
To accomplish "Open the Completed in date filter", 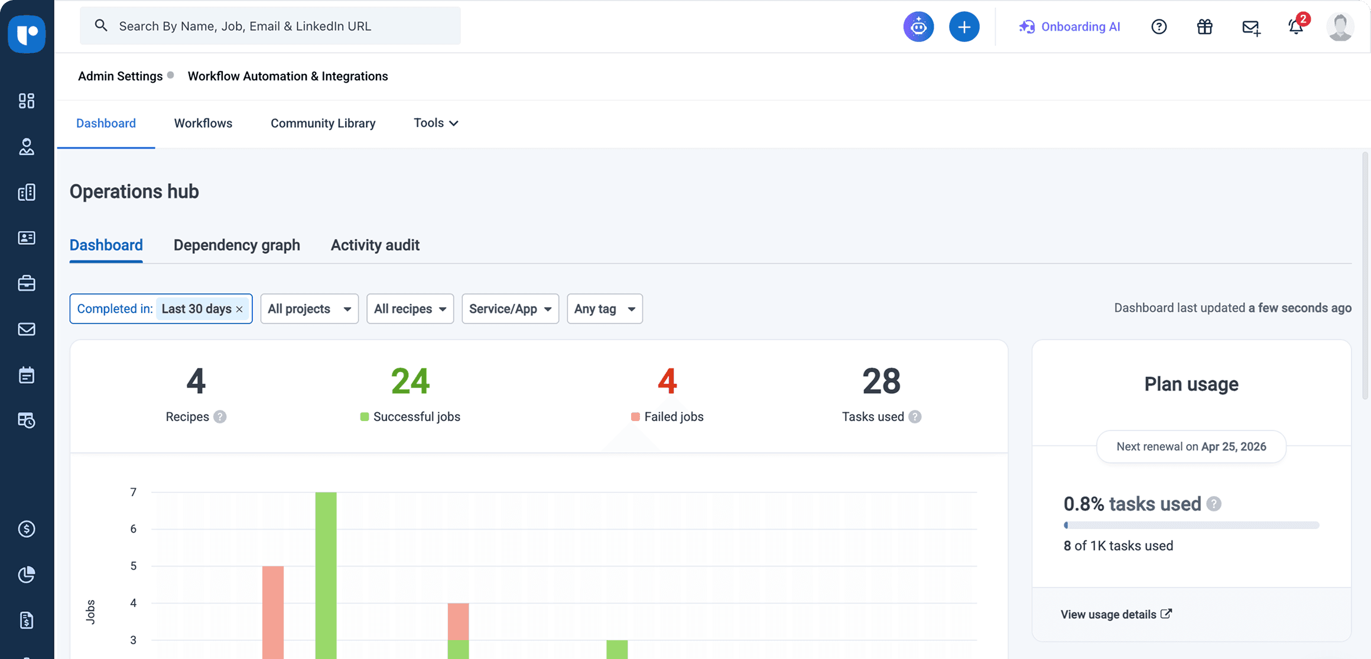I will point(161,309).
